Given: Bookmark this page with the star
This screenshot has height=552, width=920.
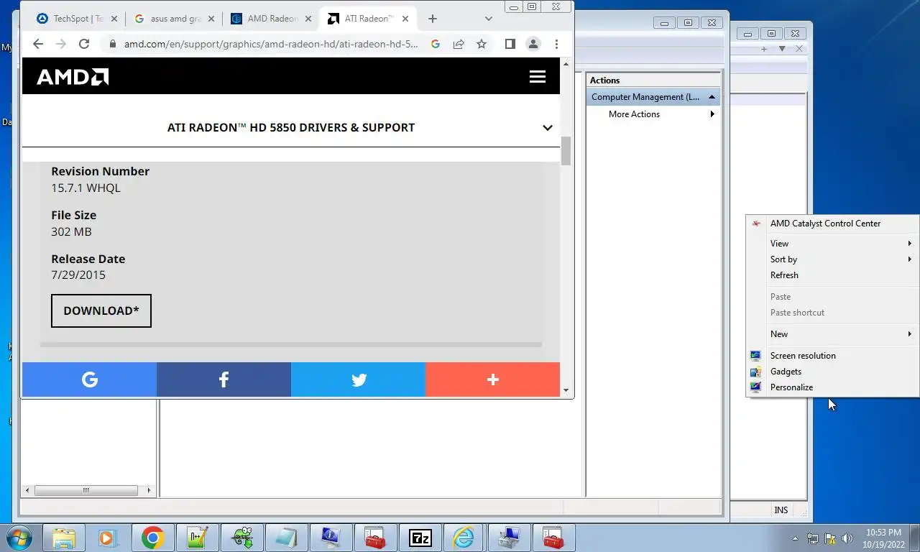Looking at the screenshot, I should click(x=482, y=44).
